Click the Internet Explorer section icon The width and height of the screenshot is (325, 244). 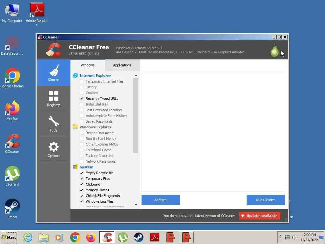point(75,76)
